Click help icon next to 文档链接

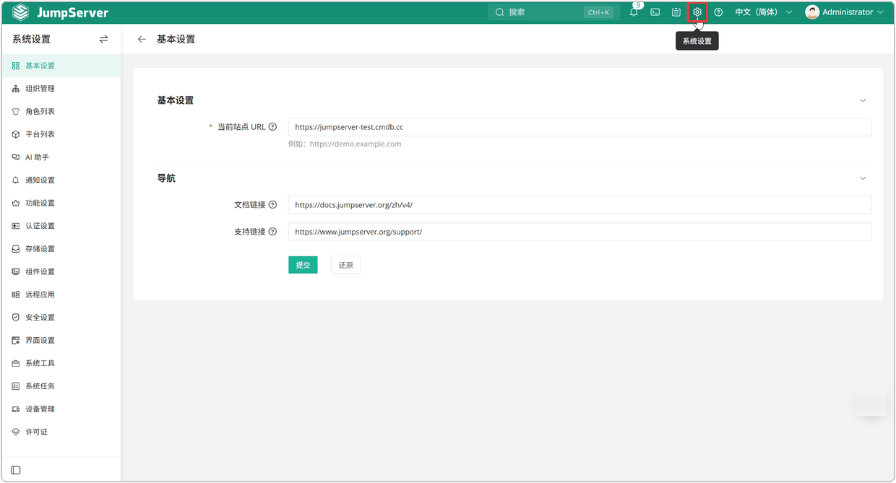(272, 205)
